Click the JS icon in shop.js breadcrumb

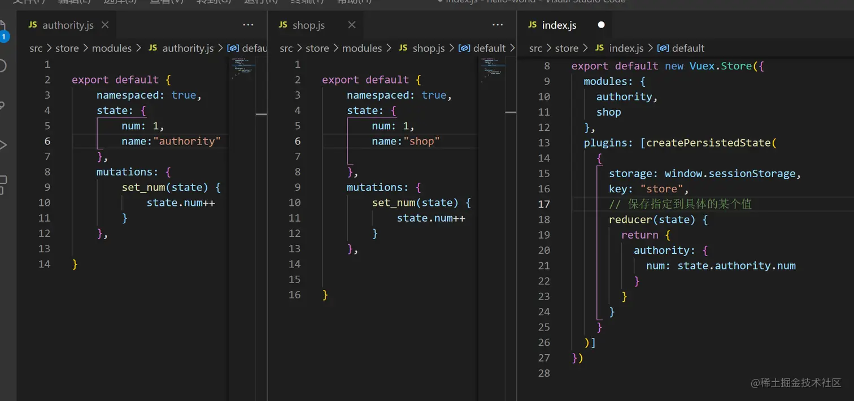(403, 48)
